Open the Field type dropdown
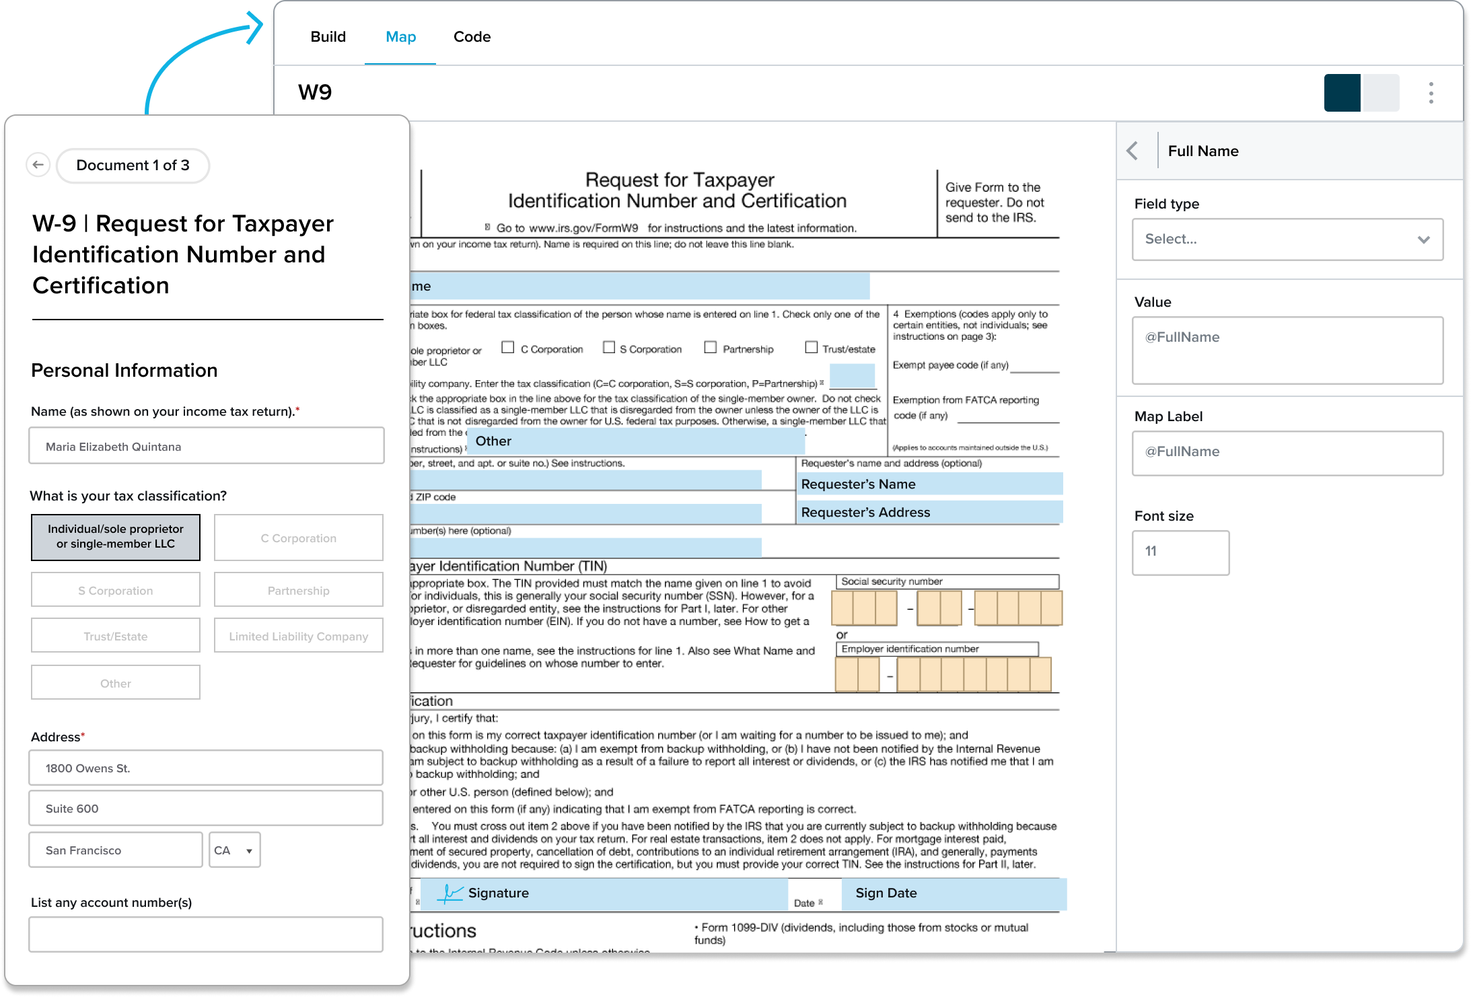 1288,239
